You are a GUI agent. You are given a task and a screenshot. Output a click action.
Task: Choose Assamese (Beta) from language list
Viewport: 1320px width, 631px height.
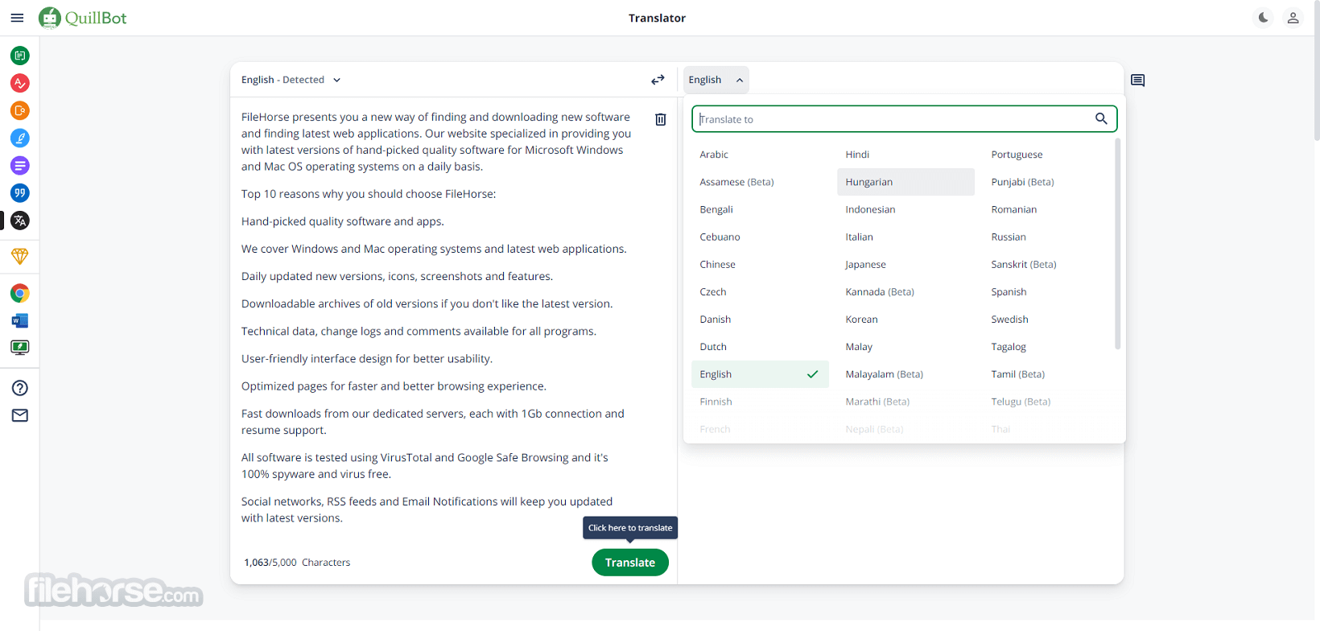(760, 182)
